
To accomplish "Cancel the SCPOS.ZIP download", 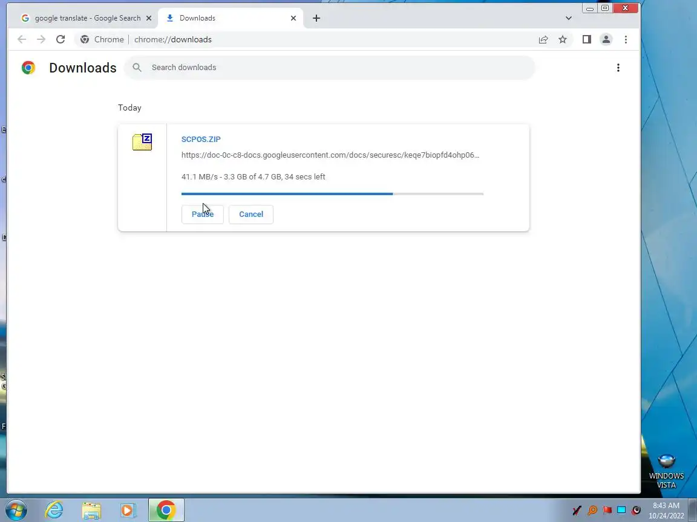I will pos(250,214).
